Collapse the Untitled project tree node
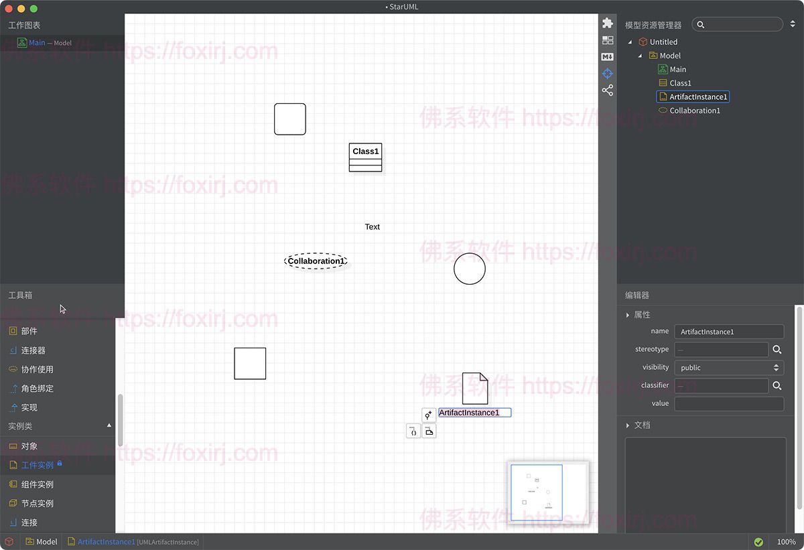 click(x=629, y=42)
